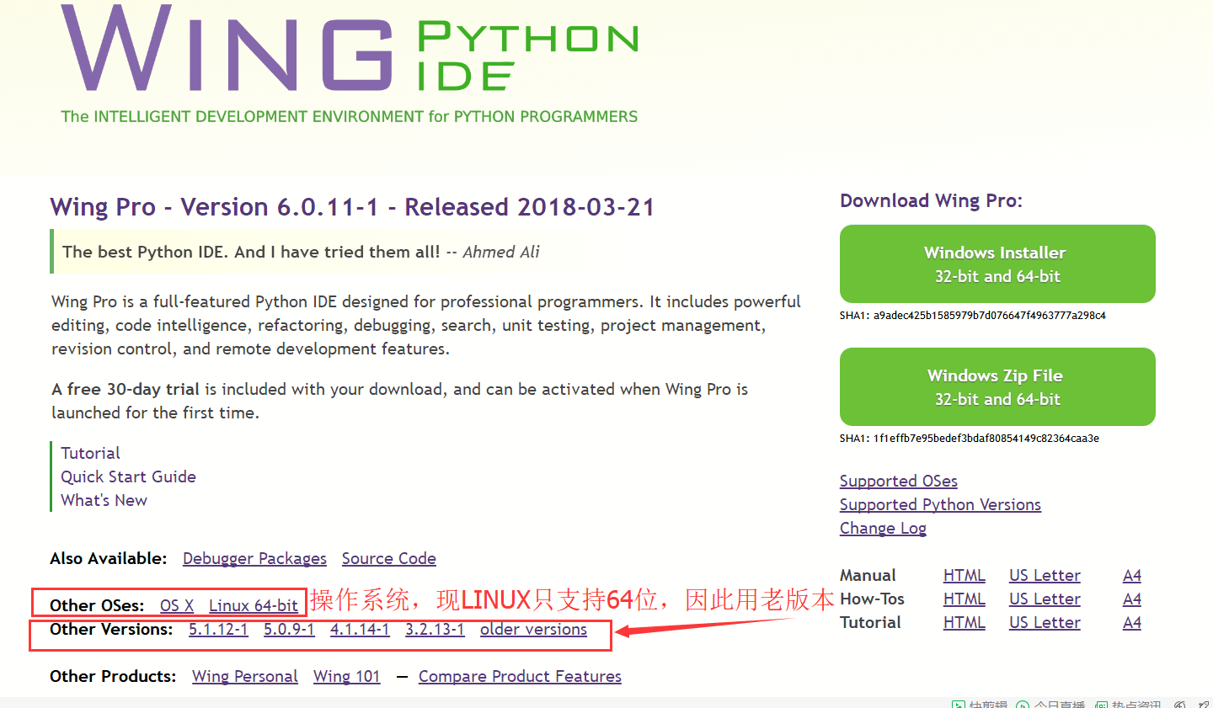1213x708 pixels.
Task: Click the SHA1 a9adec425b hash text
Action: pyautogui.click(x=973, y=316)
